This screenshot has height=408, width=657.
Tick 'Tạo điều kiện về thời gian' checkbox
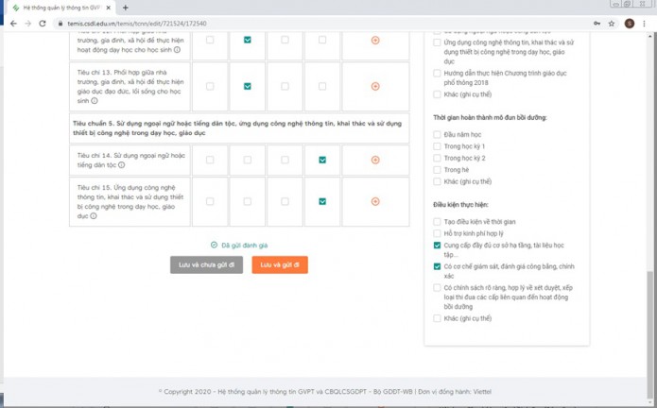pyautogui.click(x=438, y=222)
